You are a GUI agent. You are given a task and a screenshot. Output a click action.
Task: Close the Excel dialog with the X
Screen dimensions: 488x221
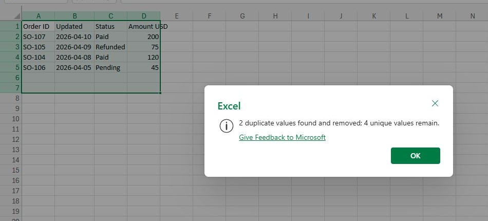(435, 103)
